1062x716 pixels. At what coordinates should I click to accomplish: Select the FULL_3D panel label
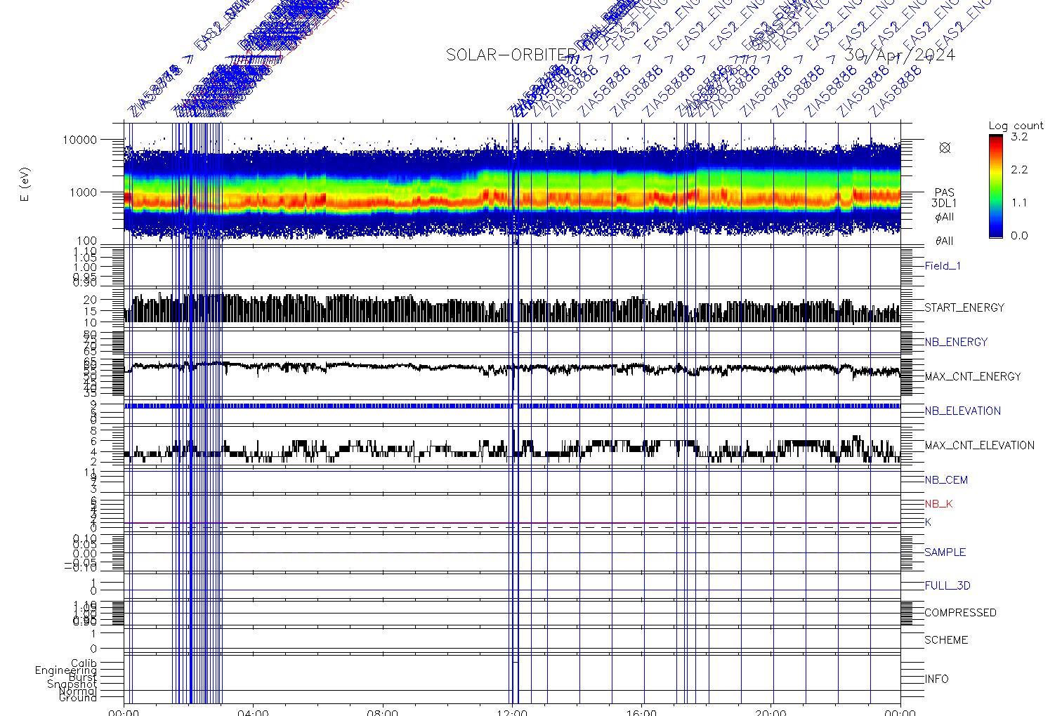(x=947, y=585)
